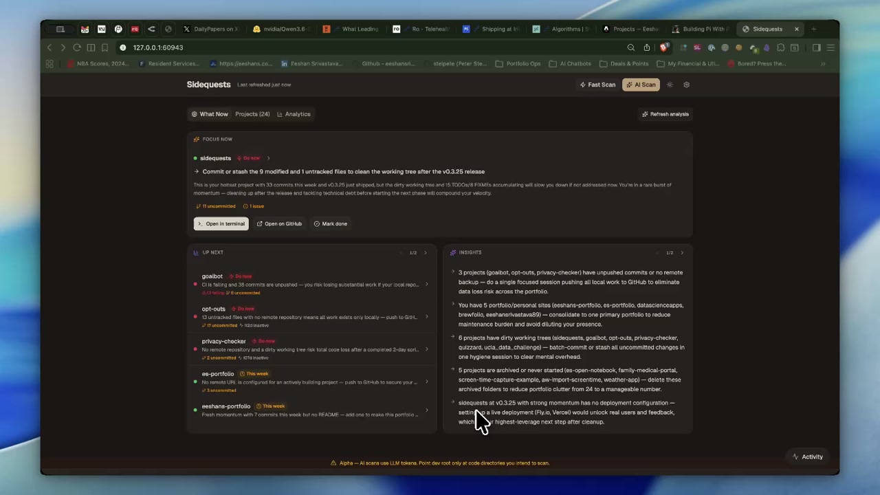Open the Projects (24) tab

click(252, 114)
